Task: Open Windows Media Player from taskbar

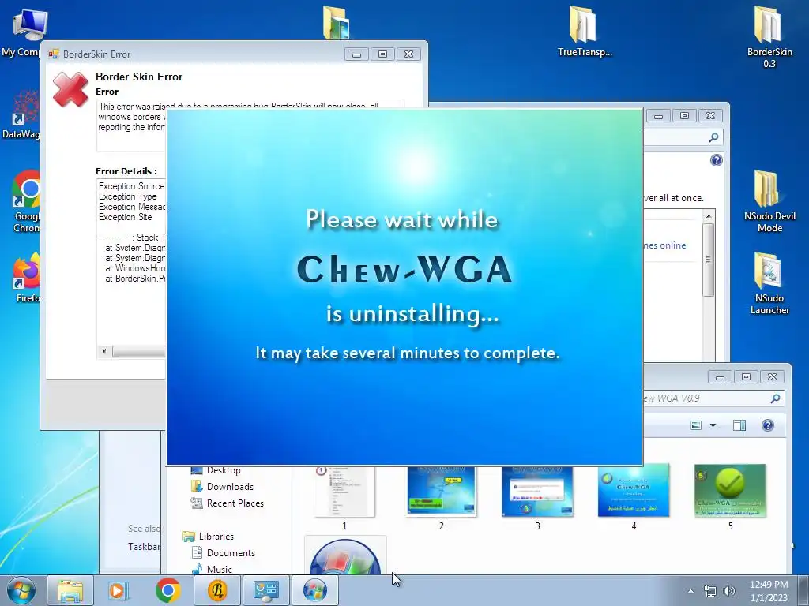Action: (x=119, y=590)
